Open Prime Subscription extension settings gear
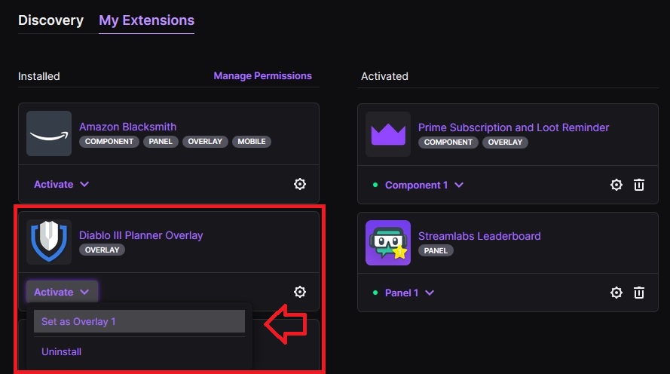 pos(616,185)
